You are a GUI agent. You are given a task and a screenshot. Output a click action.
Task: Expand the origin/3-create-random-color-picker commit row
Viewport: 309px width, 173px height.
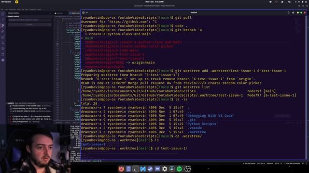point(29,119)
